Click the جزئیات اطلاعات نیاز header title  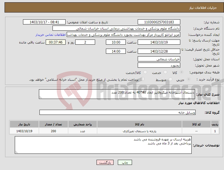tap(203, 8)
